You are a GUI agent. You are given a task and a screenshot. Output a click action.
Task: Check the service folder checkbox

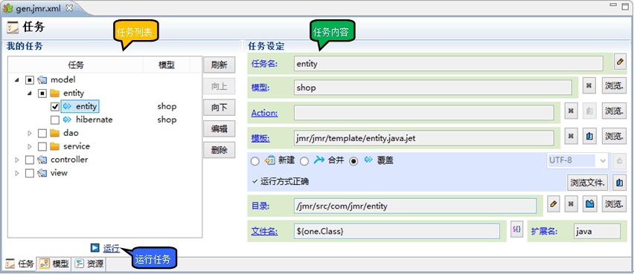click(x=42, y=146)
